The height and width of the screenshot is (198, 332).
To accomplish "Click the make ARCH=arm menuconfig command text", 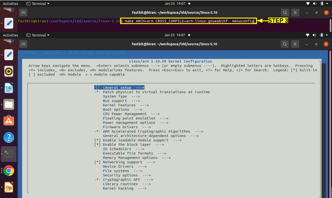I will 189,21.
